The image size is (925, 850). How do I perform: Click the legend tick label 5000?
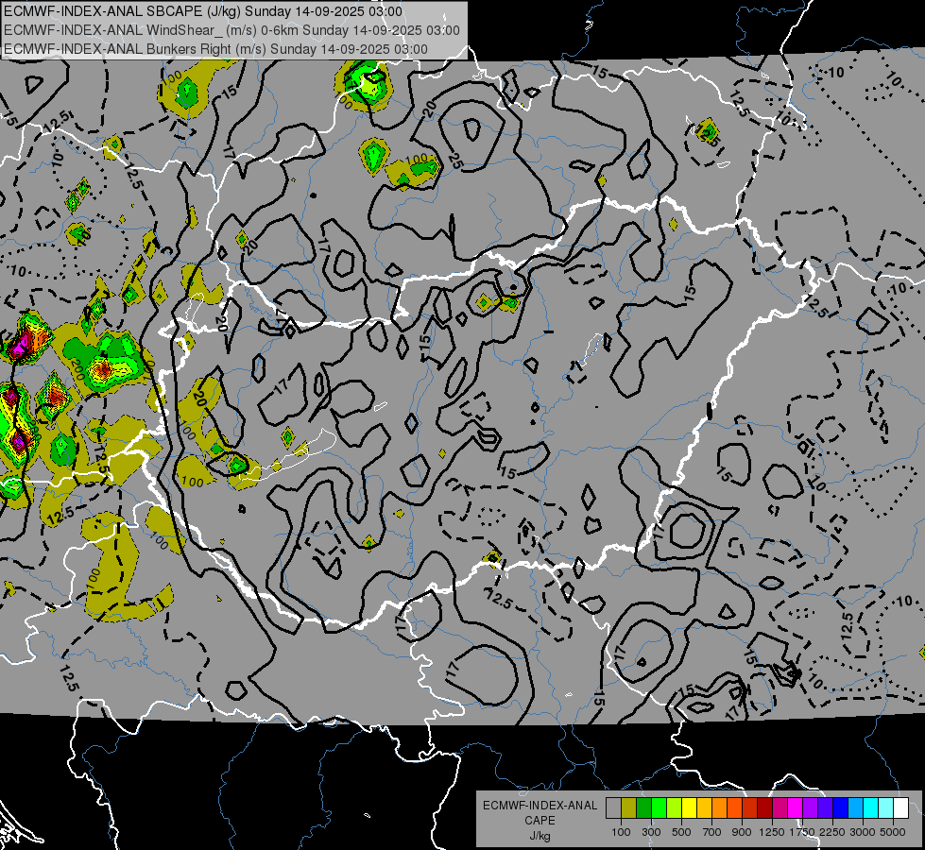click(x=893, y=832)
